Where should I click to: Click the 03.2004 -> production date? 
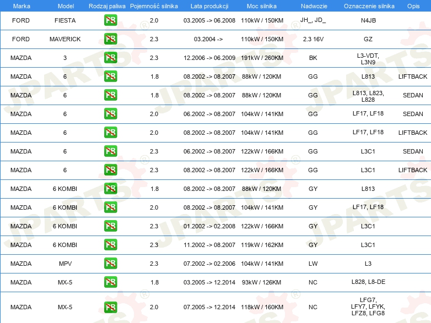208,39
